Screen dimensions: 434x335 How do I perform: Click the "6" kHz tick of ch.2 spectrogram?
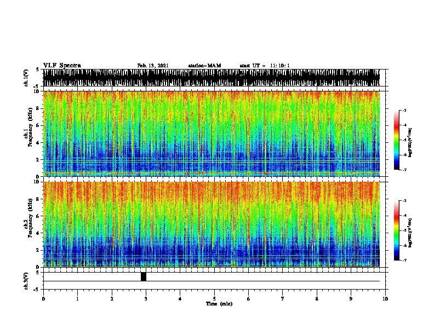pyautogui.click(x=38, y=216)
